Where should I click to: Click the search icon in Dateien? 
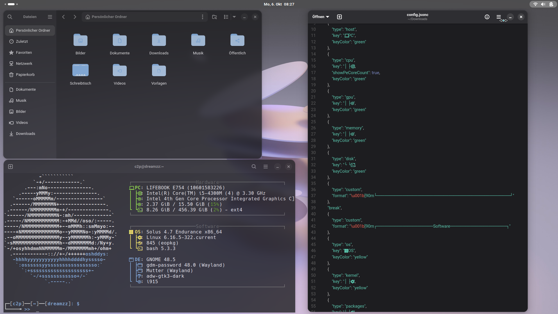[10, 17]
